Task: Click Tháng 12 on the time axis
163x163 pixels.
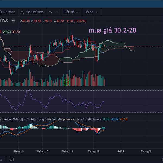Action: click(93, 151)
